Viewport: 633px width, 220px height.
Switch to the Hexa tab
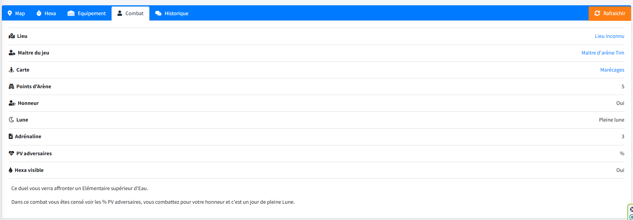pyautogui.click(x=46, y=14)
